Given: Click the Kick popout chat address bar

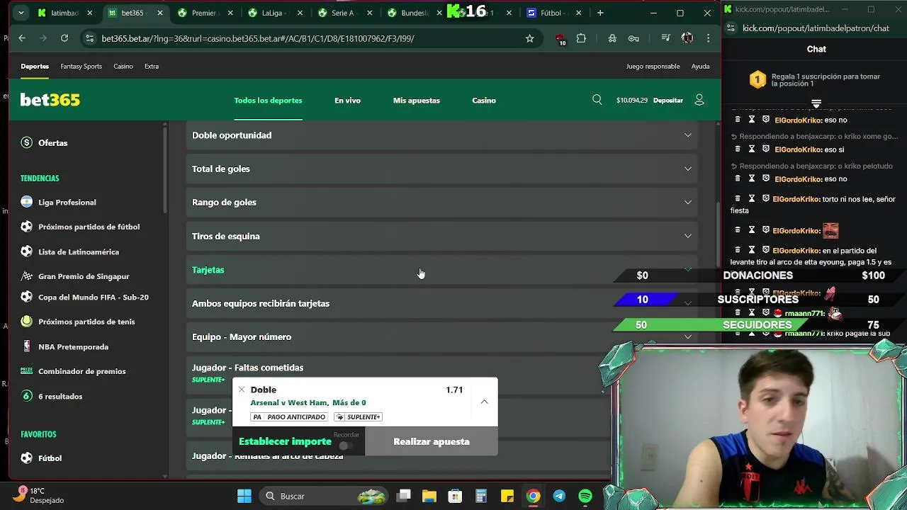Looking at the screenshot, I should (x=815, y=28).
